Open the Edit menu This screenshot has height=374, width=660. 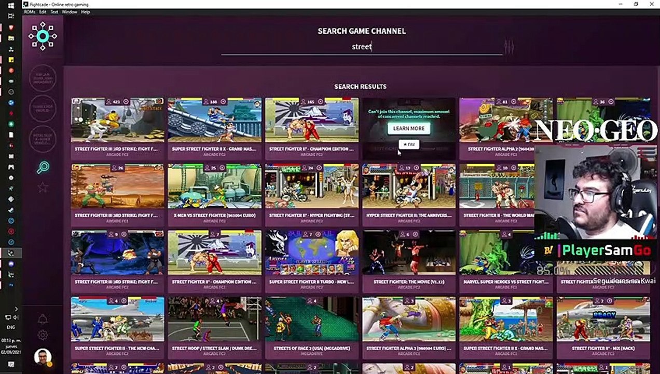point(43,12)
